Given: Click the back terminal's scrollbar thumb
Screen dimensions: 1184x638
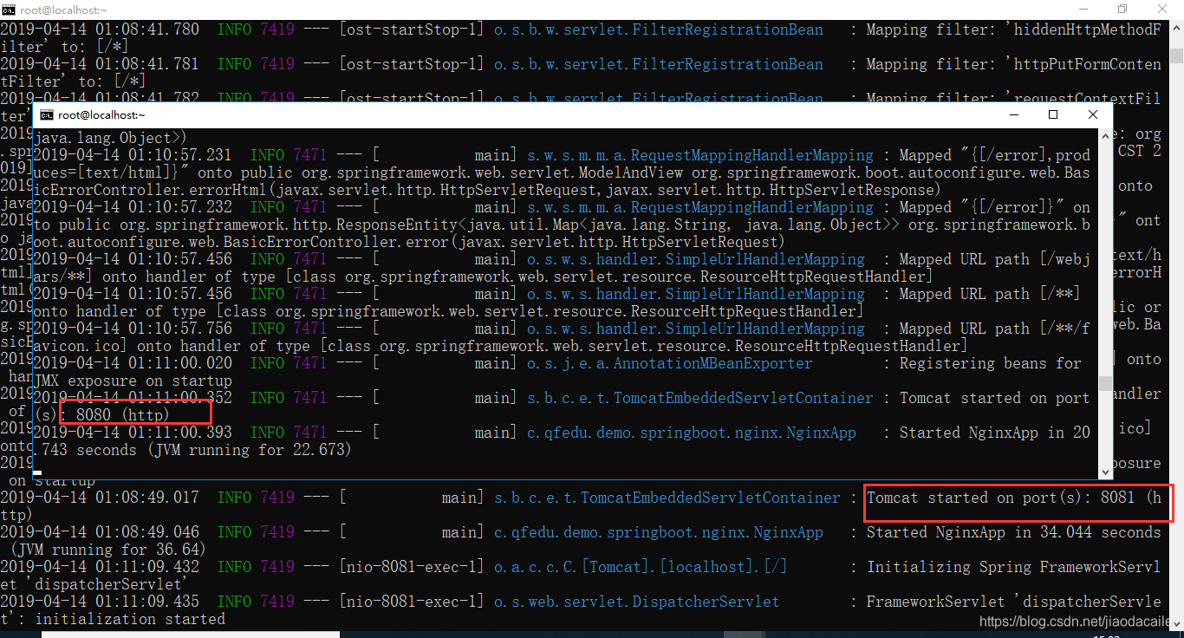Looking at the screenshot, I should point(1176,55).
